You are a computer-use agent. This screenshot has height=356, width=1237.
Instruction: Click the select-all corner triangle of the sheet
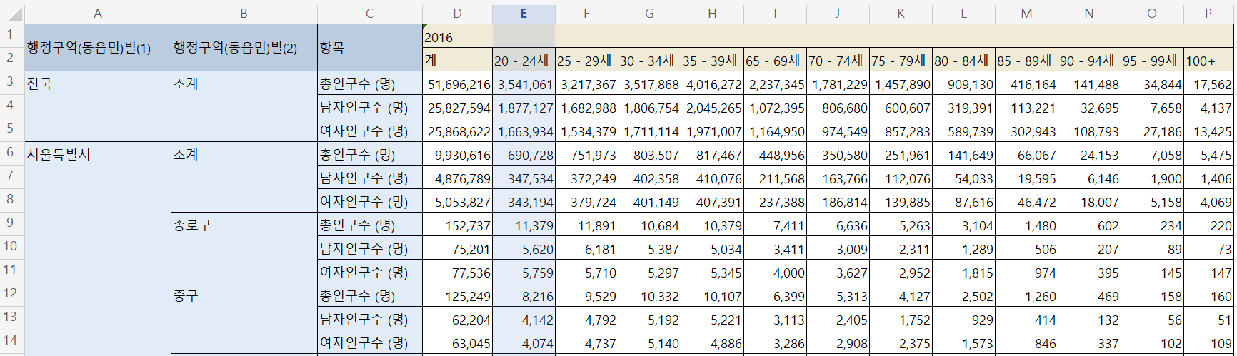click(13, 14)
